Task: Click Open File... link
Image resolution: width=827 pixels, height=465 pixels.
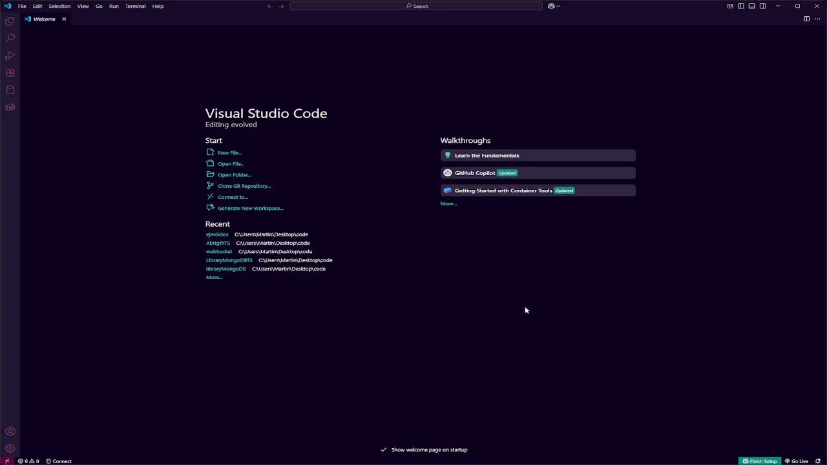Action: pyautogui.click(x=231, y=163)
